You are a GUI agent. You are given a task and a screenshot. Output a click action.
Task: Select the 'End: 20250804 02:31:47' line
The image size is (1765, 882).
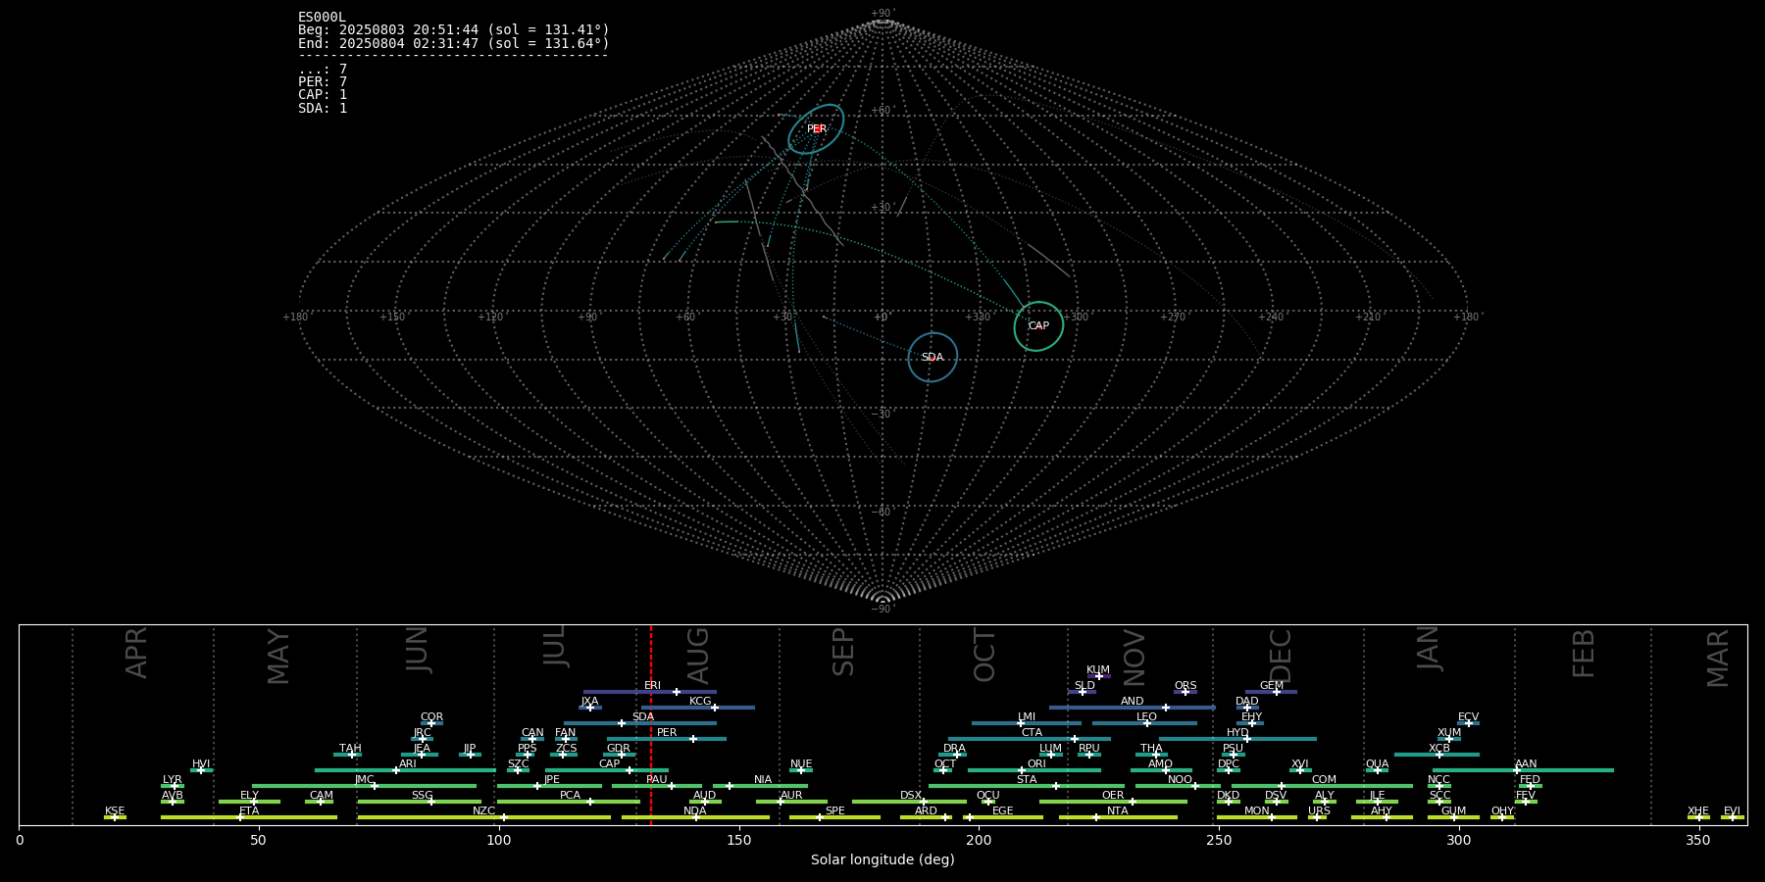tap(454, 44)
